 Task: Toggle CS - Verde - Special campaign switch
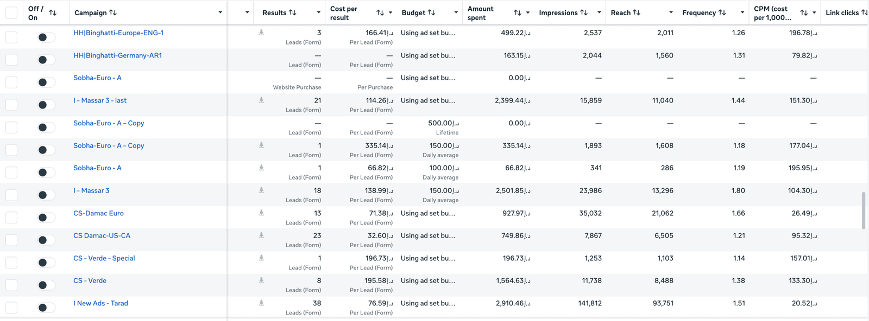(x=46, y=262)
